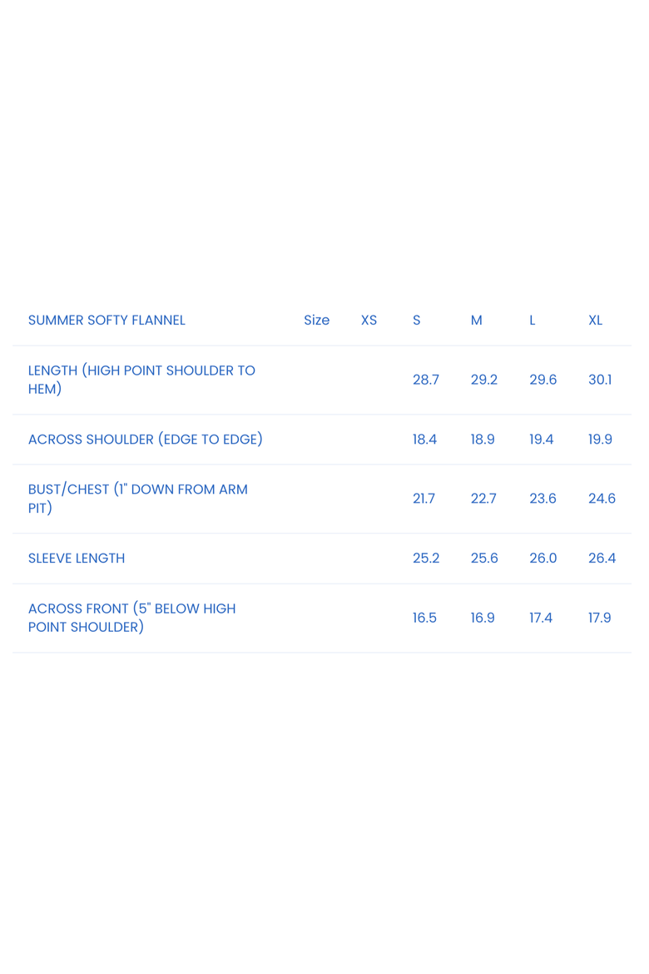
Task: Click the 30.1 length value for XL
Action: pyautogui.click(x=600, y=380)
